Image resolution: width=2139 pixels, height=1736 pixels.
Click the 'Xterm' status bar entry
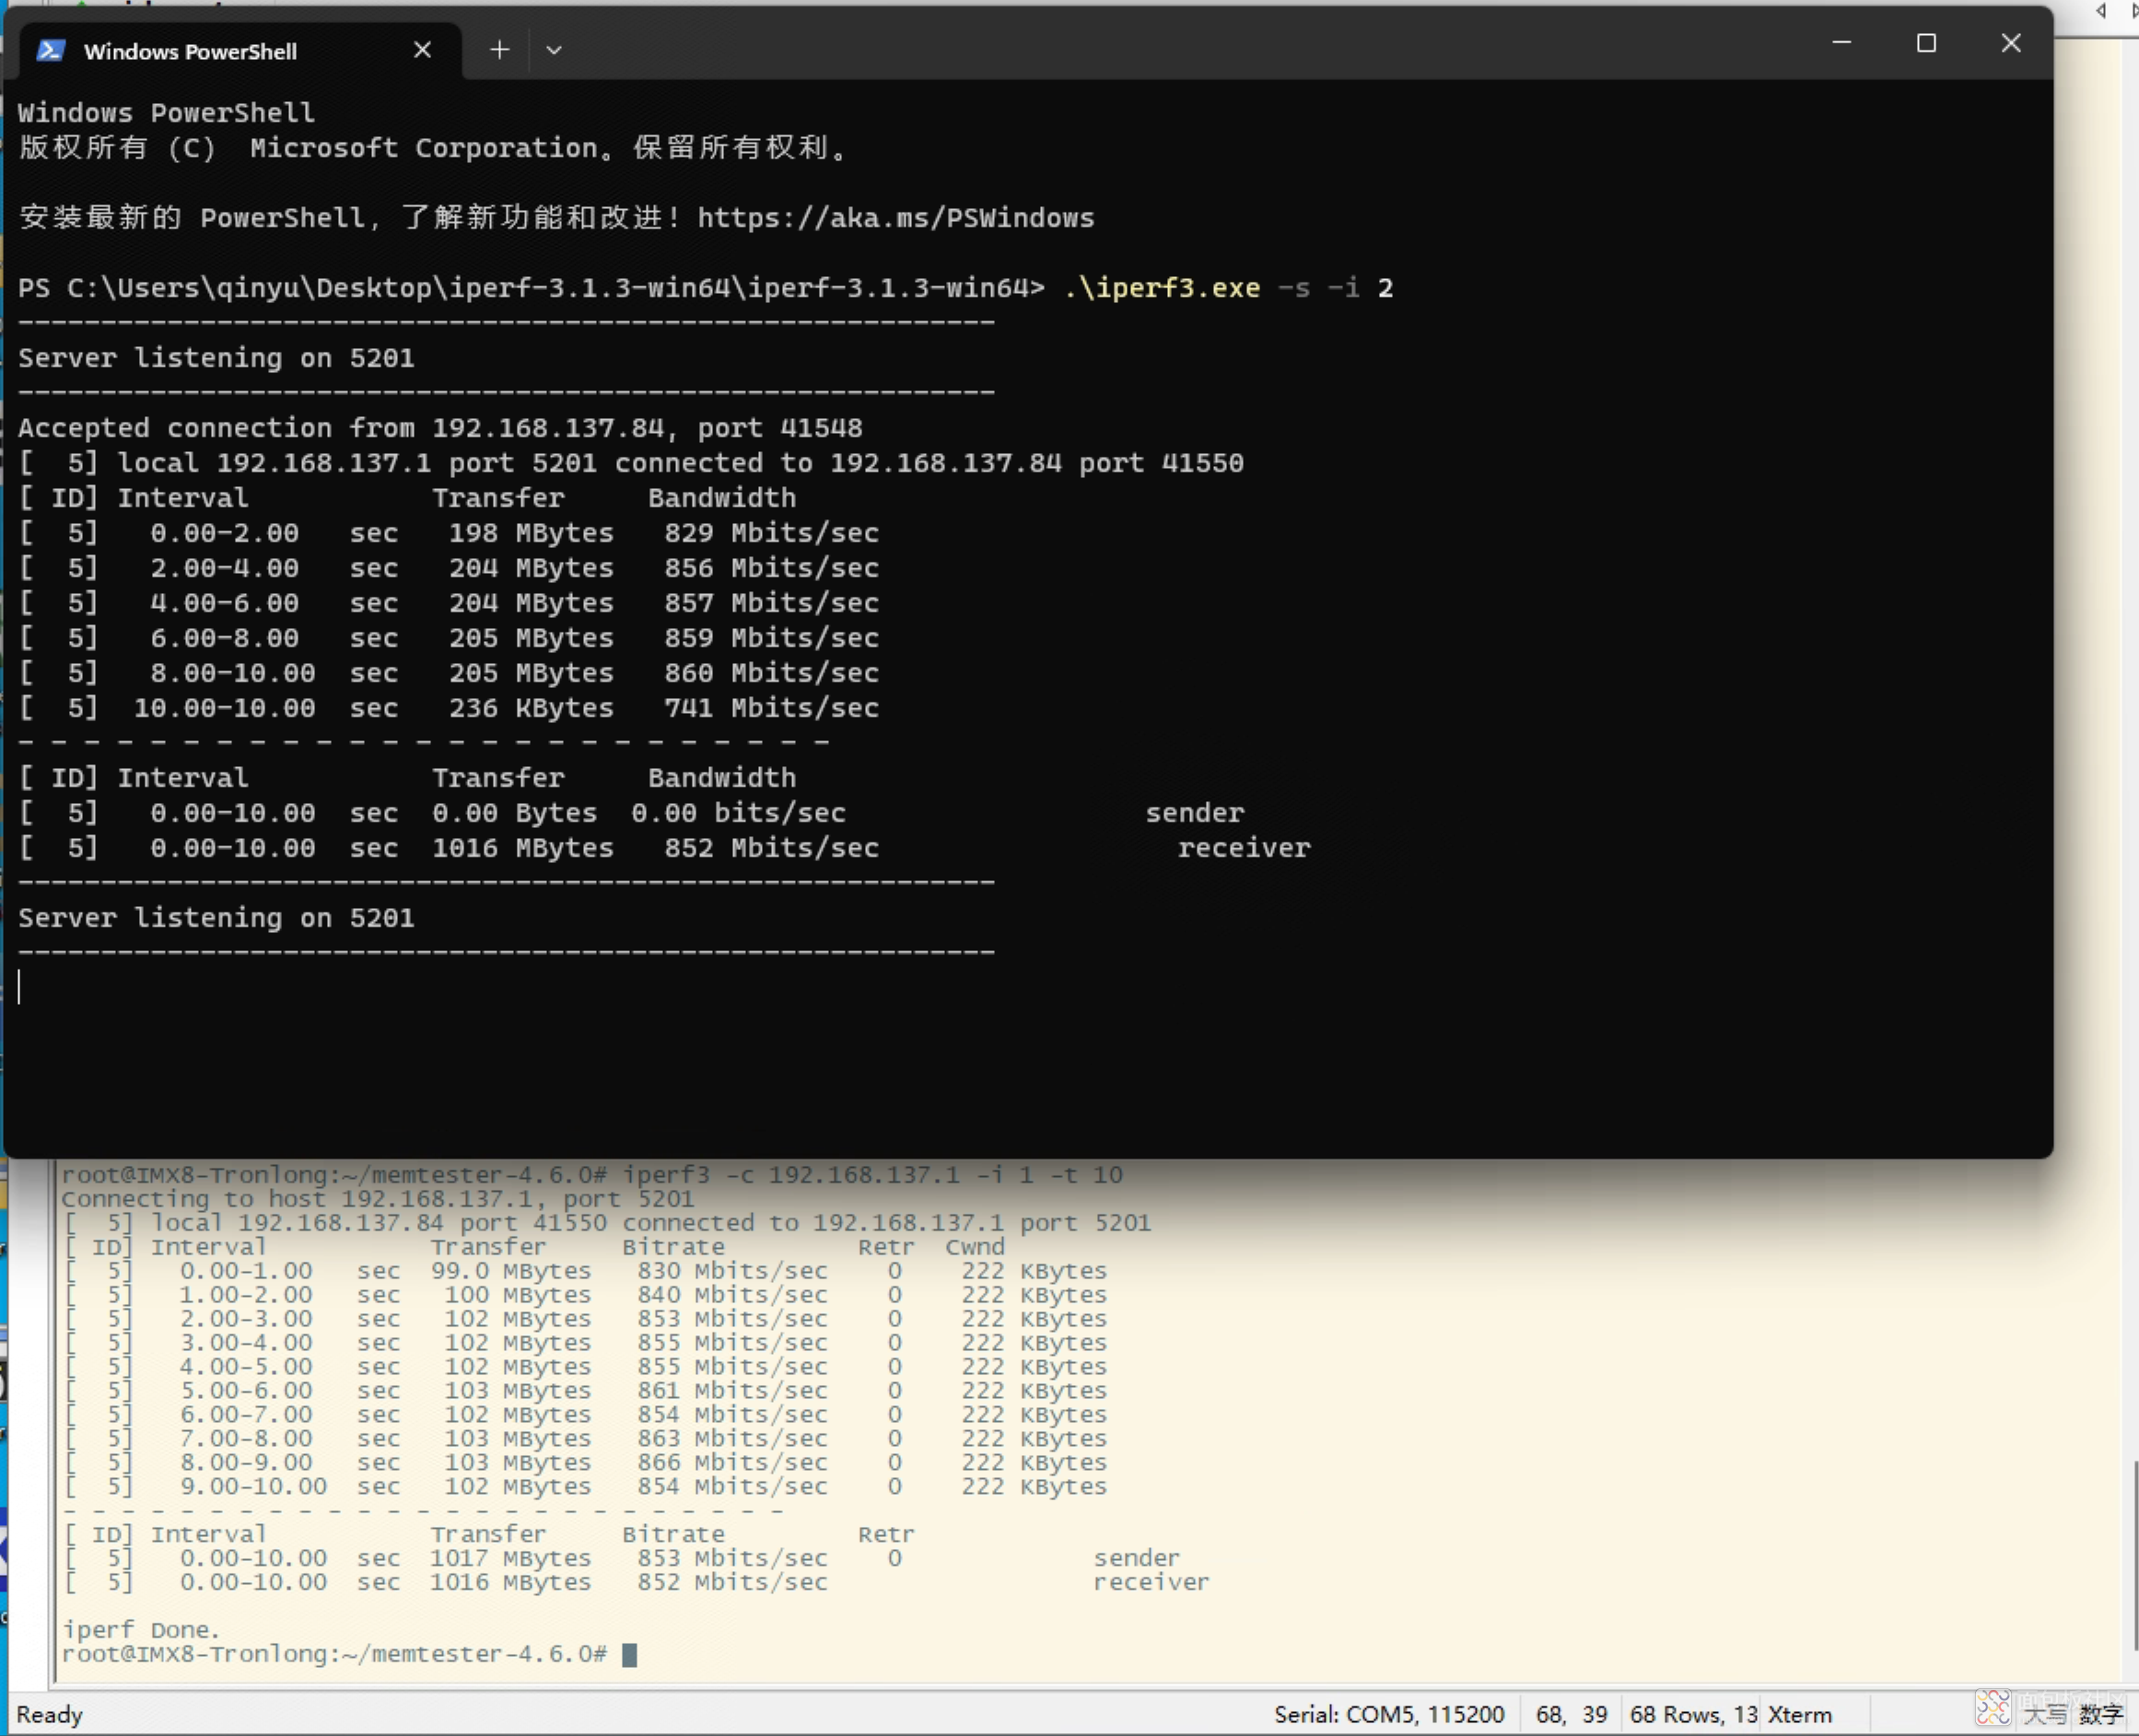point(1800,1714)
